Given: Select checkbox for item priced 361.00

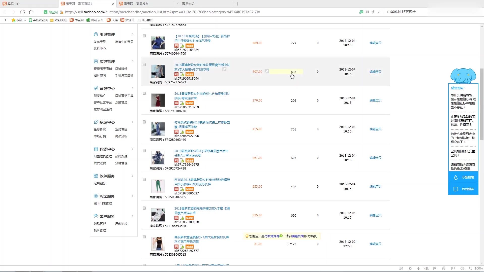Looking at the screenshot, I should [144, 151].
